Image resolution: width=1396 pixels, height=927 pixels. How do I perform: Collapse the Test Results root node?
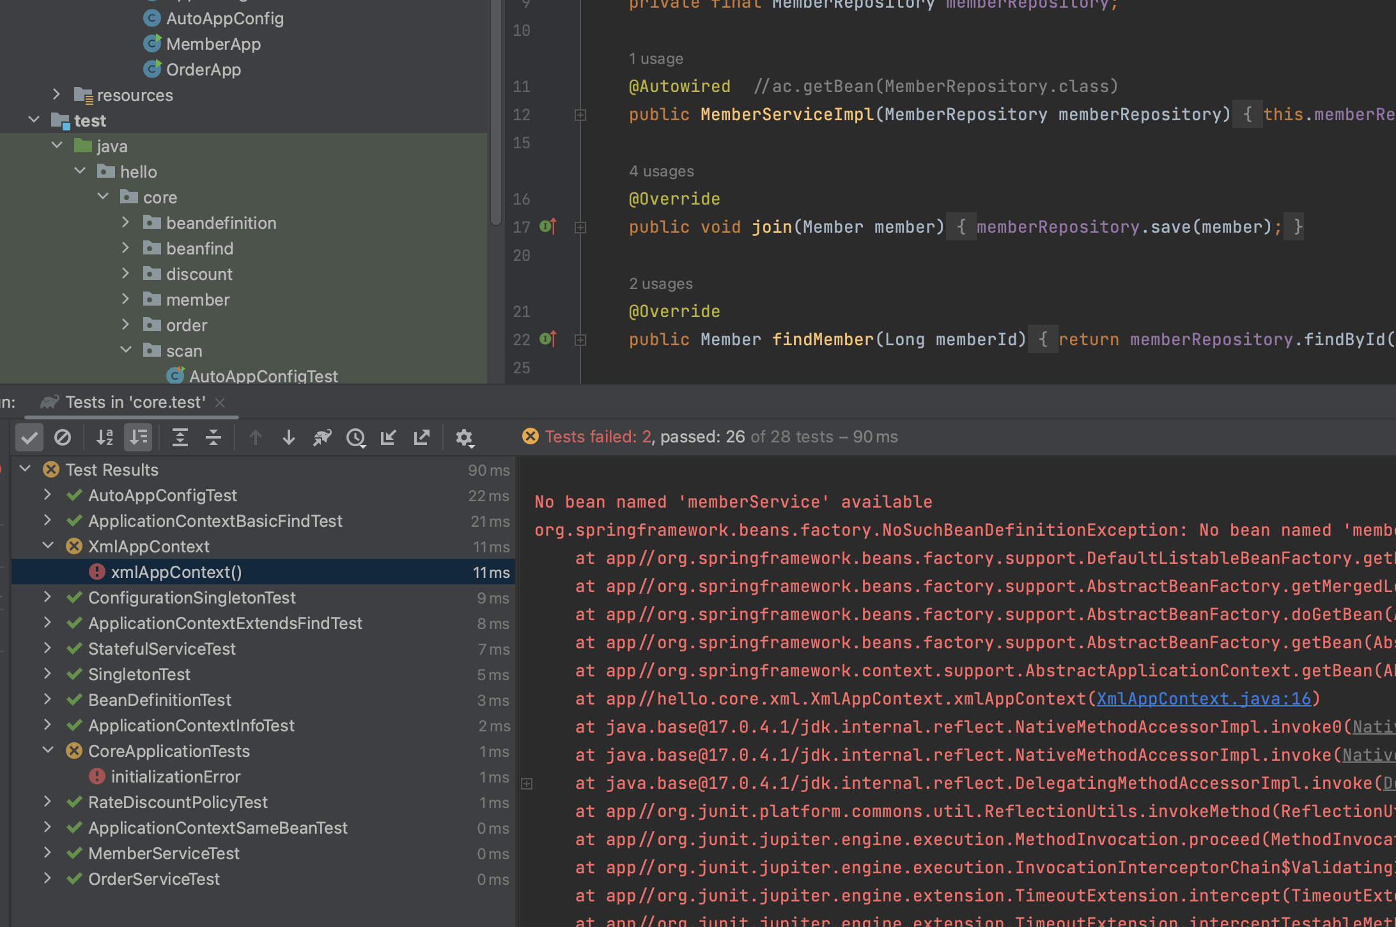(x=25, y=469)
